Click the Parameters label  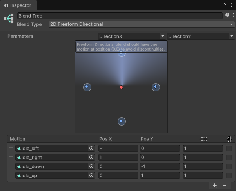(x=20, y=36)
